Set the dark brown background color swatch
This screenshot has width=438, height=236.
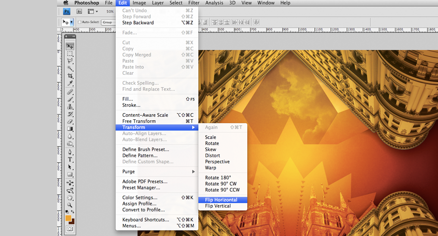[x=73, y=222]
